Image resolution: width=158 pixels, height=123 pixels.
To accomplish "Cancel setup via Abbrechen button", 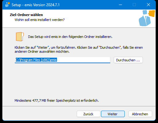I will pos(140,114).
